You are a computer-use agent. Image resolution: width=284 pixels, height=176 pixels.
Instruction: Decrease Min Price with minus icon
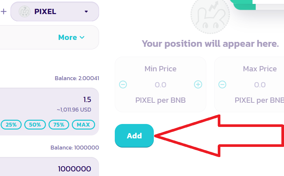(x=123, y=84)
